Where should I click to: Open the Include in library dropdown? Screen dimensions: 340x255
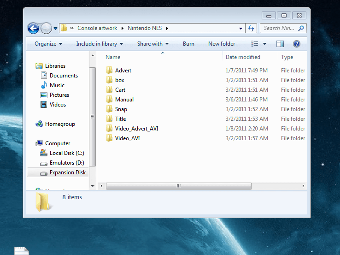[100, 44]
